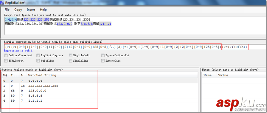The height and width of the screenshot is (113, 267).
Task: Select match row 222.222.222.255
Action: pyautogui.click(x=100, y=86)
